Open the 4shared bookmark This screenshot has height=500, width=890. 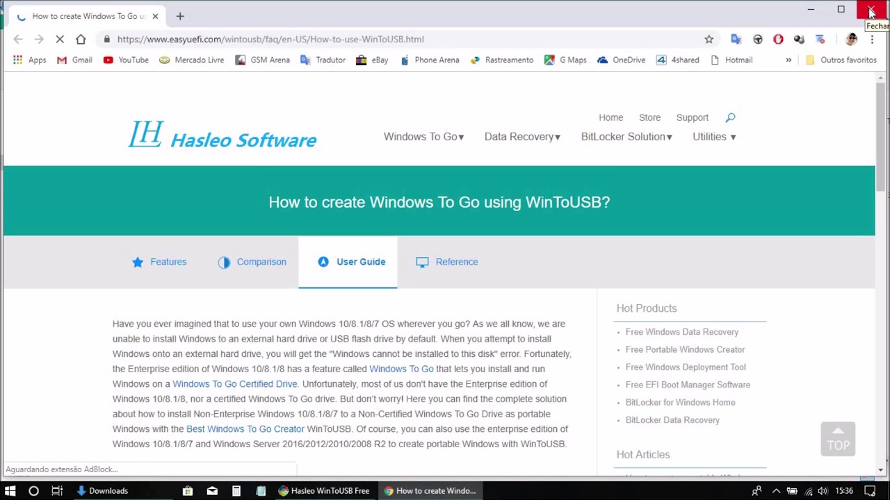[x=677, y=60]
